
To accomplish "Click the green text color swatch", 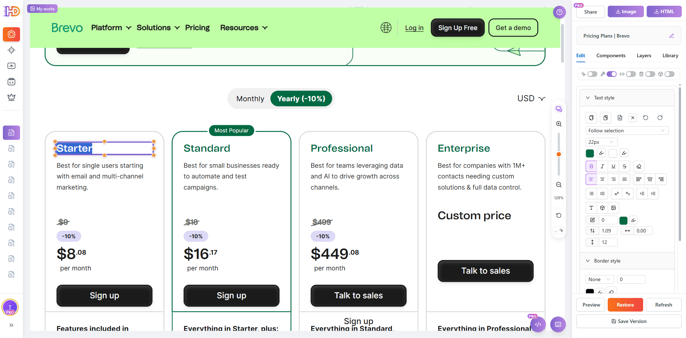I will coord(590,153).
